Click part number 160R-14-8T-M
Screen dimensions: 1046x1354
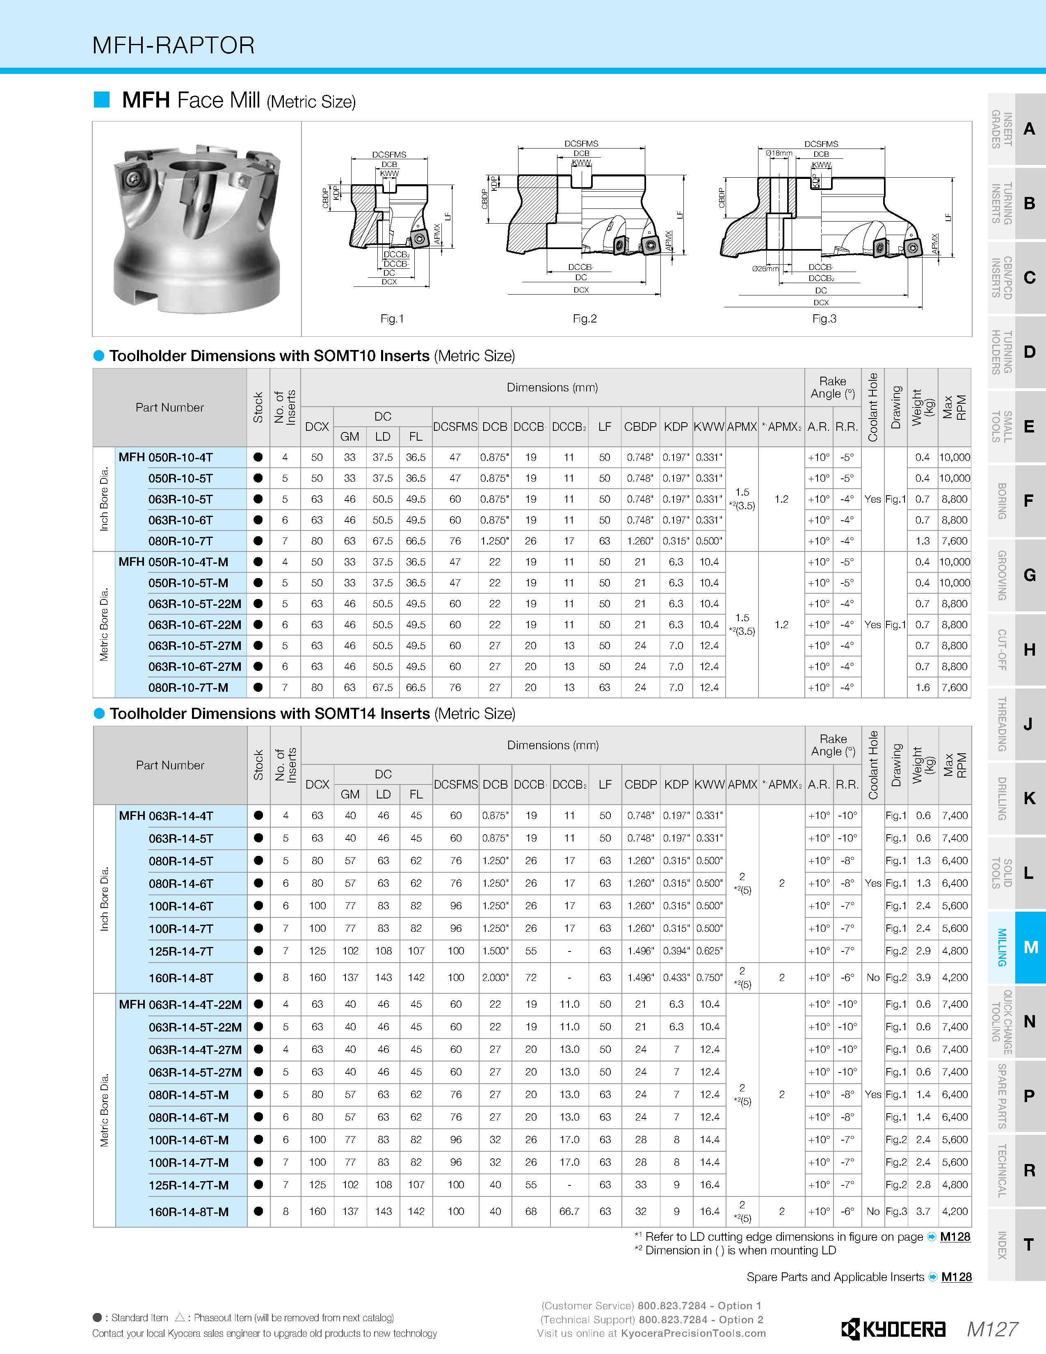point(189,1211)
